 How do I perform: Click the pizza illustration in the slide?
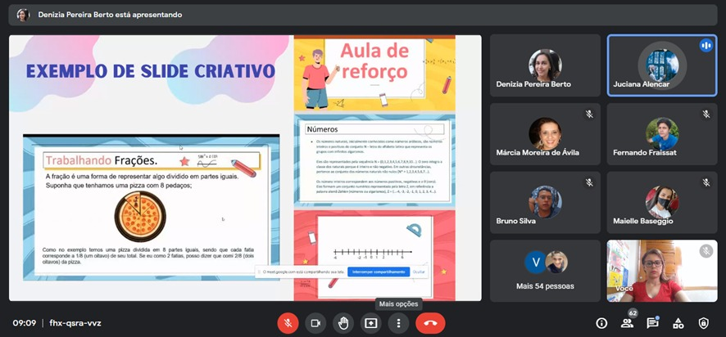(140, 216)
